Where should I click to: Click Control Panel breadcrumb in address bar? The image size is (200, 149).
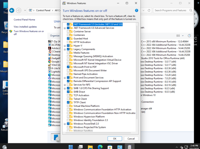click(43, 10)
